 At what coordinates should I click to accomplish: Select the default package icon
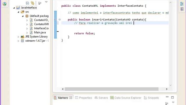point(27,16)
